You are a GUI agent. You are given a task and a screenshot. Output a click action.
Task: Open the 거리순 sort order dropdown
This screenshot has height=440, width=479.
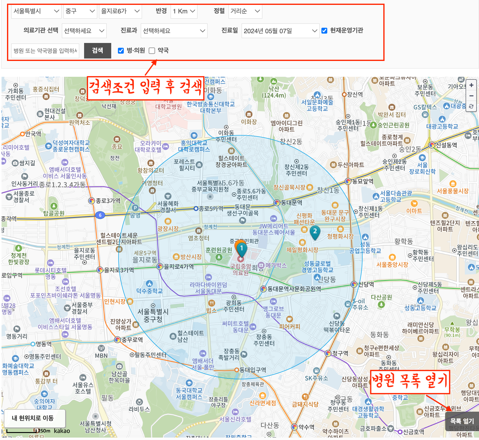pyautogui.click(x=245, y=11)
